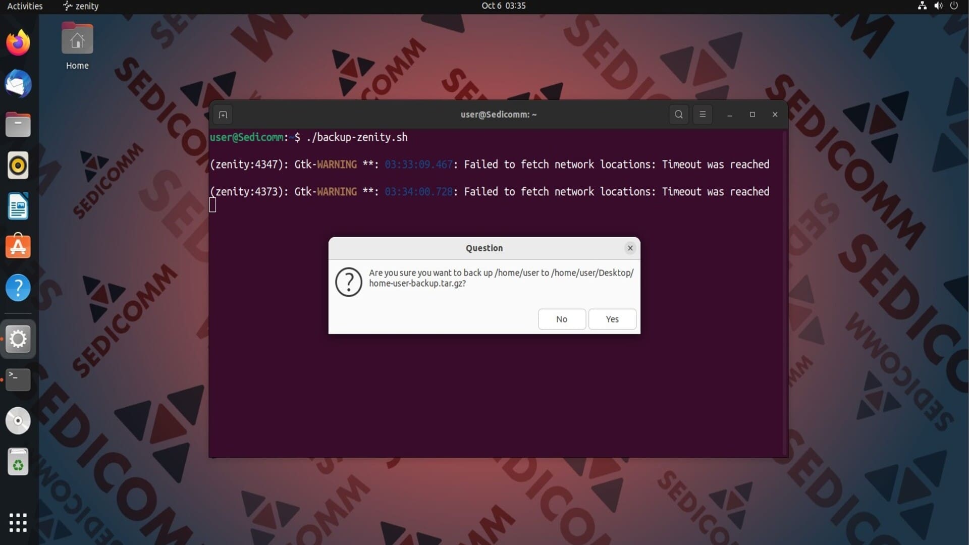Image resolution: width=969 pixels, height=545 pixels.
Task: Add new terminal tab icon
Action: click(223, 115)
